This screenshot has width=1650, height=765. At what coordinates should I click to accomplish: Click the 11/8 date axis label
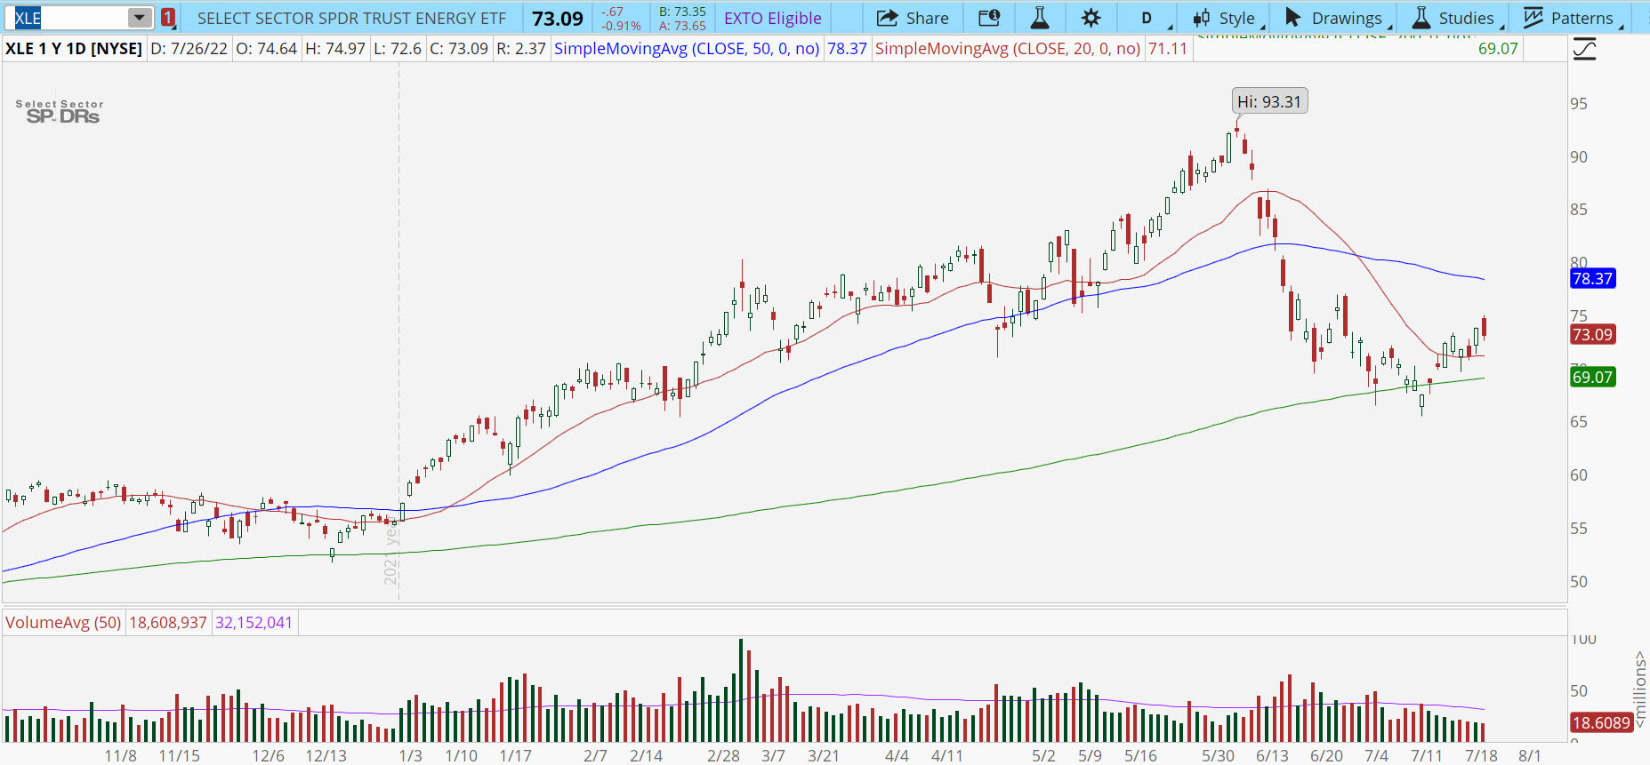click(x=121, y=755)
